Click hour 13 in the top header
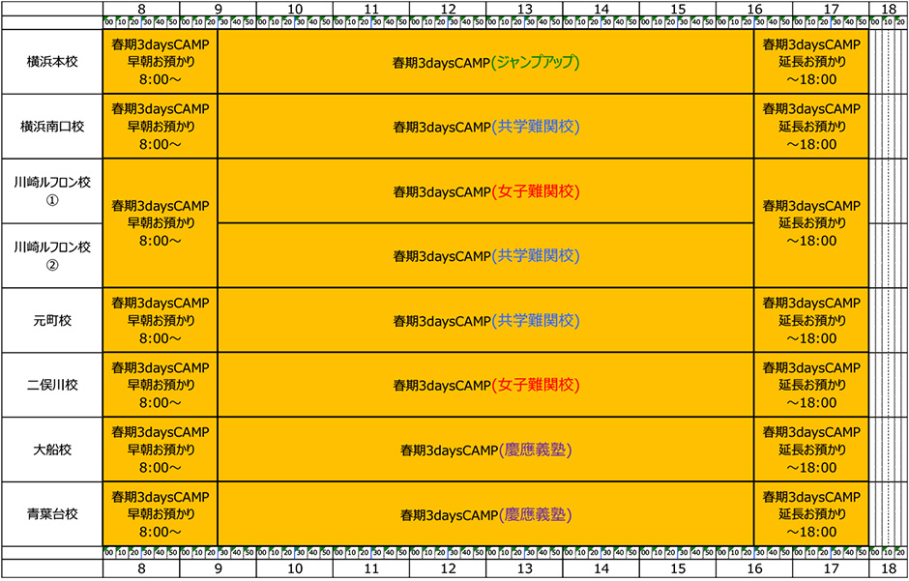Screen dimensions: 909x581 pos(525,9)
